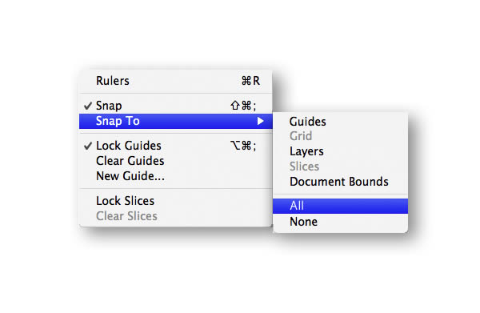Toggle the Lock Guides checkmark

[88, 146]
